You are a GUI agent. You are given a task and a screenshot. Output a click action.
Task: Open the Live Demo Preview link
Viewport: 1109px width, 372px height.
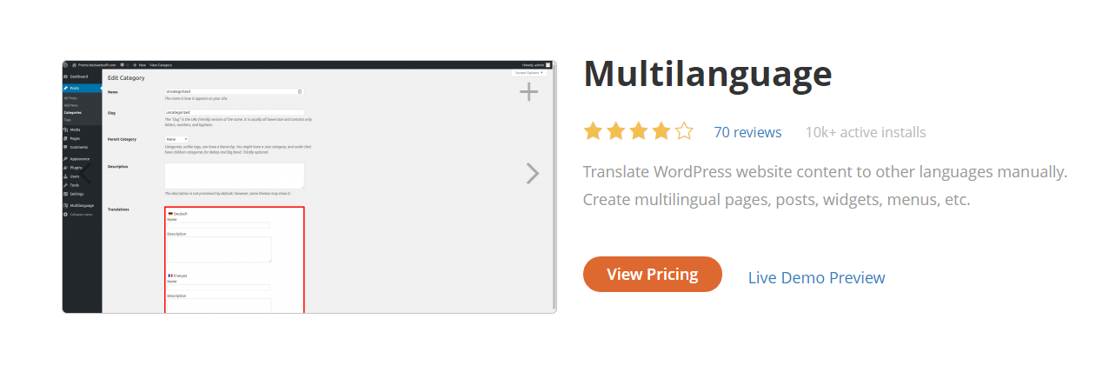coord(816,277)
